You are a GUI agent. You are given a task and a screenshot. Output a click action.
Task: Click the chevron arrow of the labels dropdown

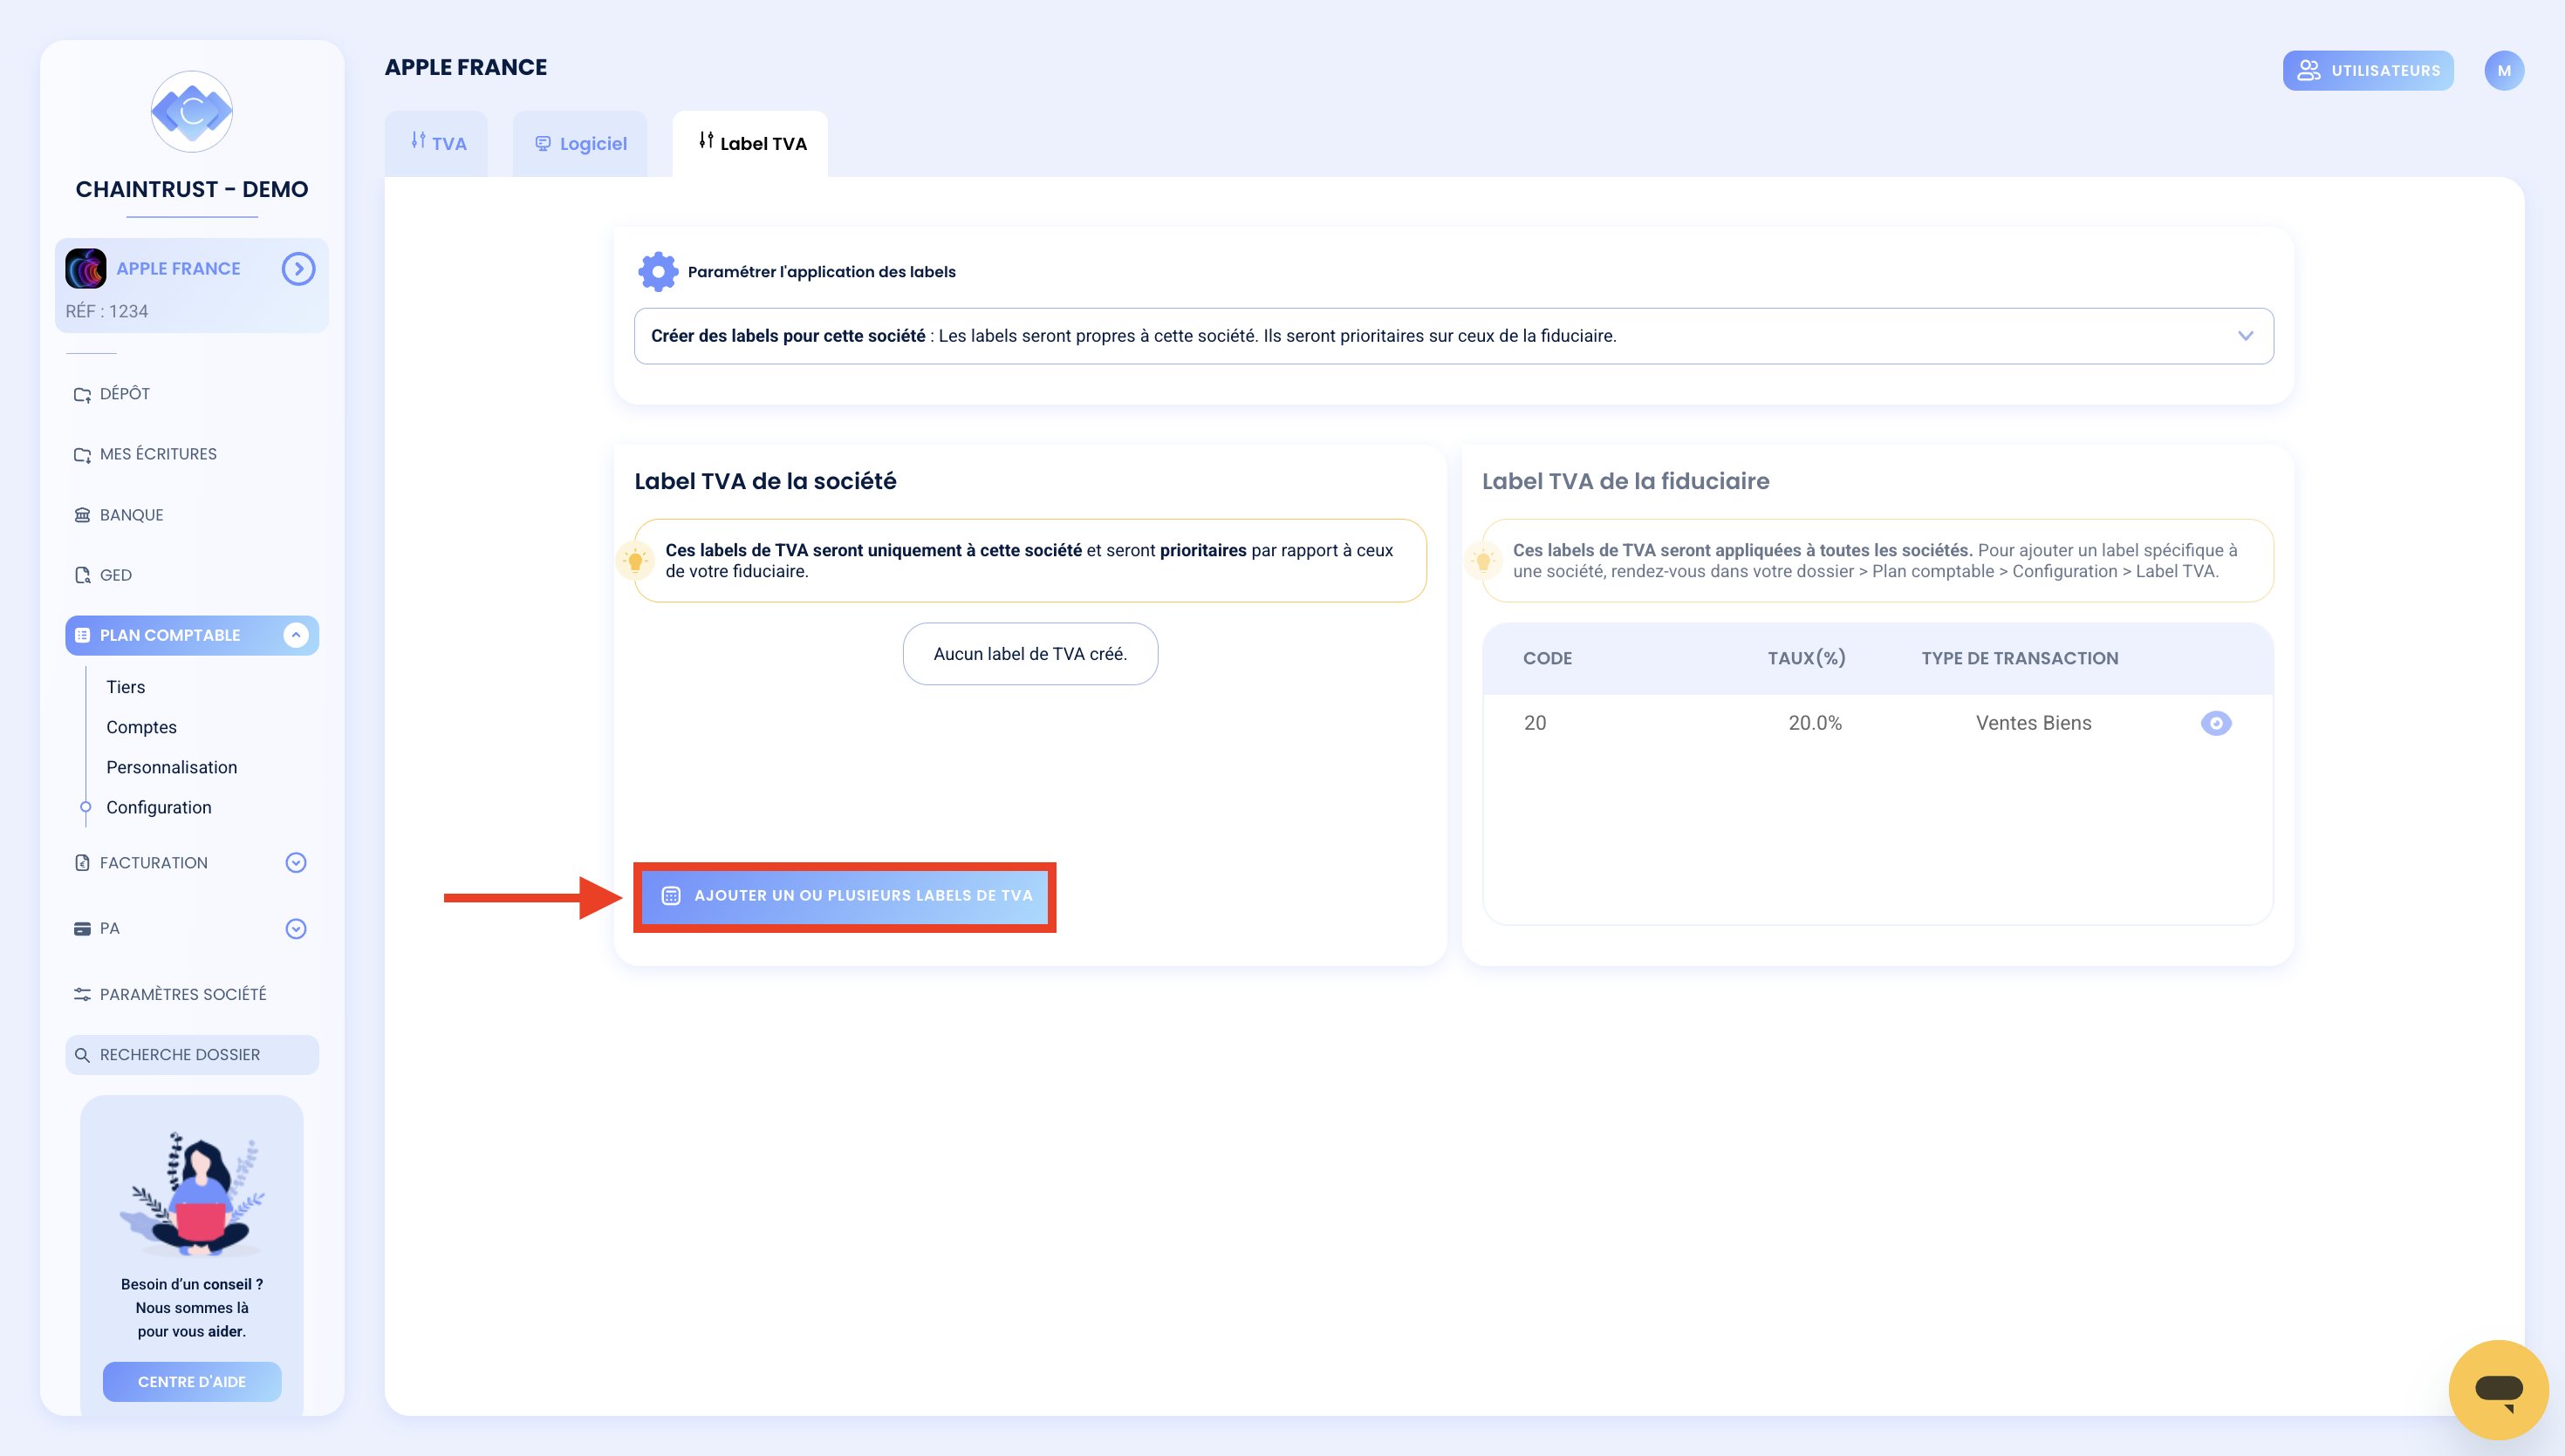[x=2245, y=336]
